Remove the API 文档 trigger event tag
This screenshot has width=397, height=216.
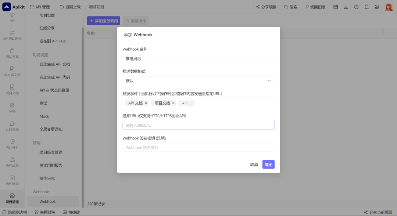(x=146, y=103)
